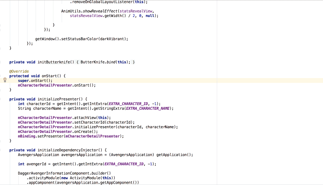Select the mCharacterDetailPresenter variable
Viewport: 323px width, 185px height.
pyautogui.click(x=45, y=118)
